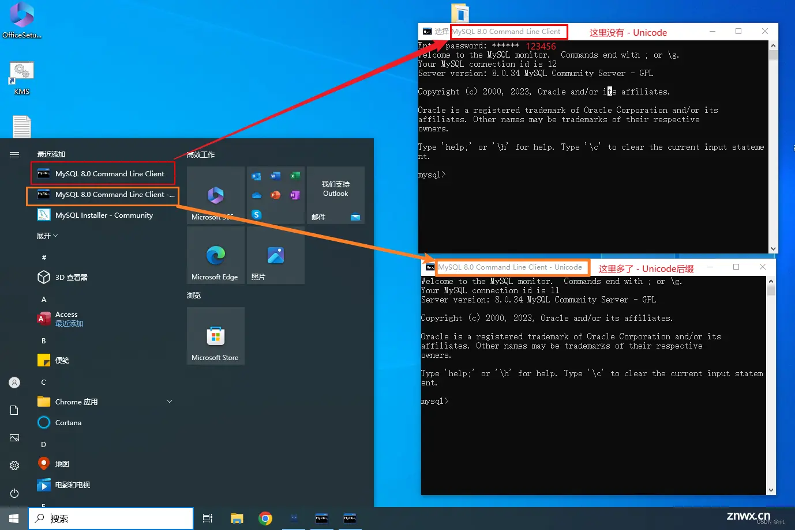Click the 浏览 tile group header

click(194, 296)
